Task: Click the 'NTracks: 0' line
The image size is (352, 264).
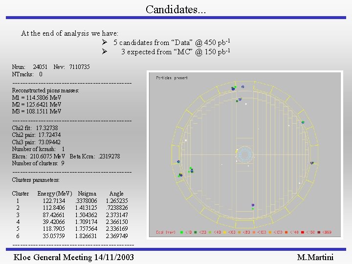Action: pos(27,74)
